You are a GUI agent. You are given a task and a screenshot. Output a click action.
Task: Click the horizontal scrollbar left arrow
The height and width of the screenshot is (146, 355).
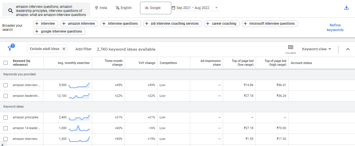pos(2,145)
